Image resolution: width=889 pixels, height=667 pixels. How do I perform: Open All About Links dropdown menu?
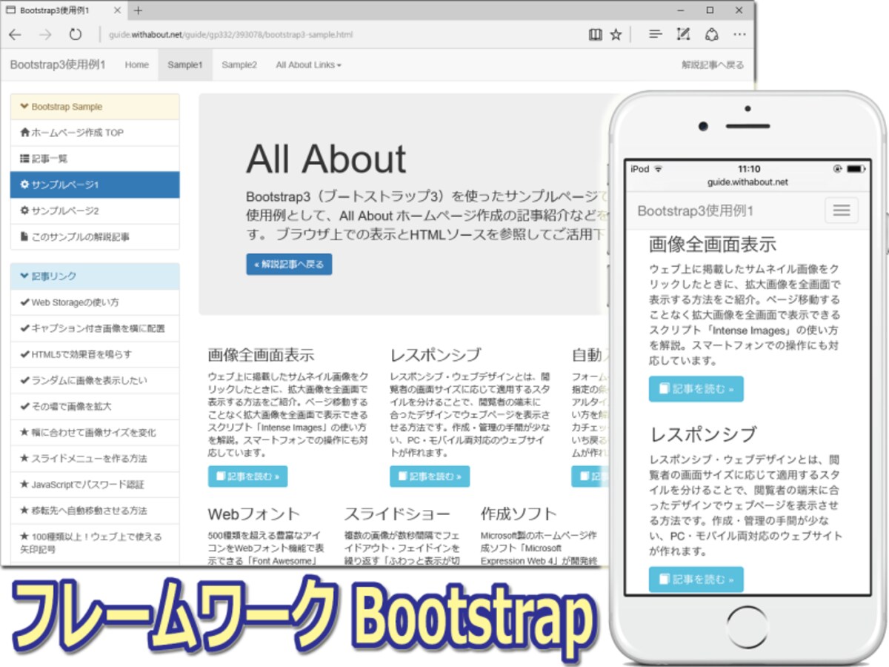(308, 64)
